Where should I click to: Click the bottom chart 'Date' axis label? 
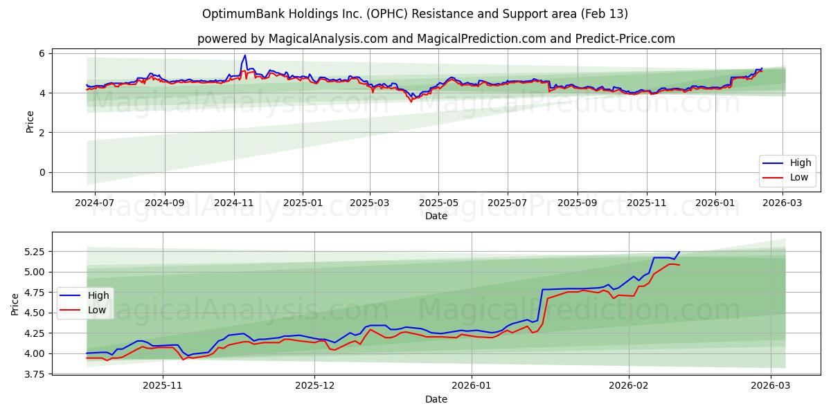pos(436,399)
